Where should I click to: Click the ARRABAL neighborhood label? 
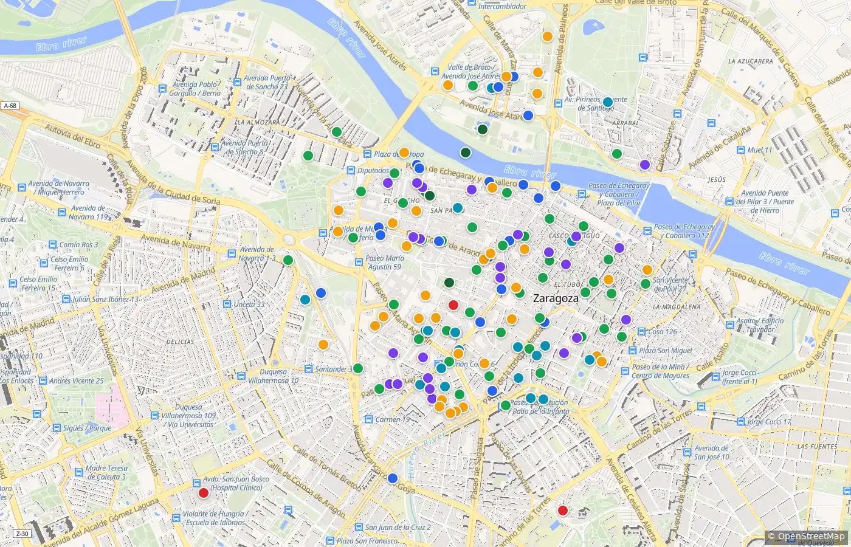(x=625, y=123)
